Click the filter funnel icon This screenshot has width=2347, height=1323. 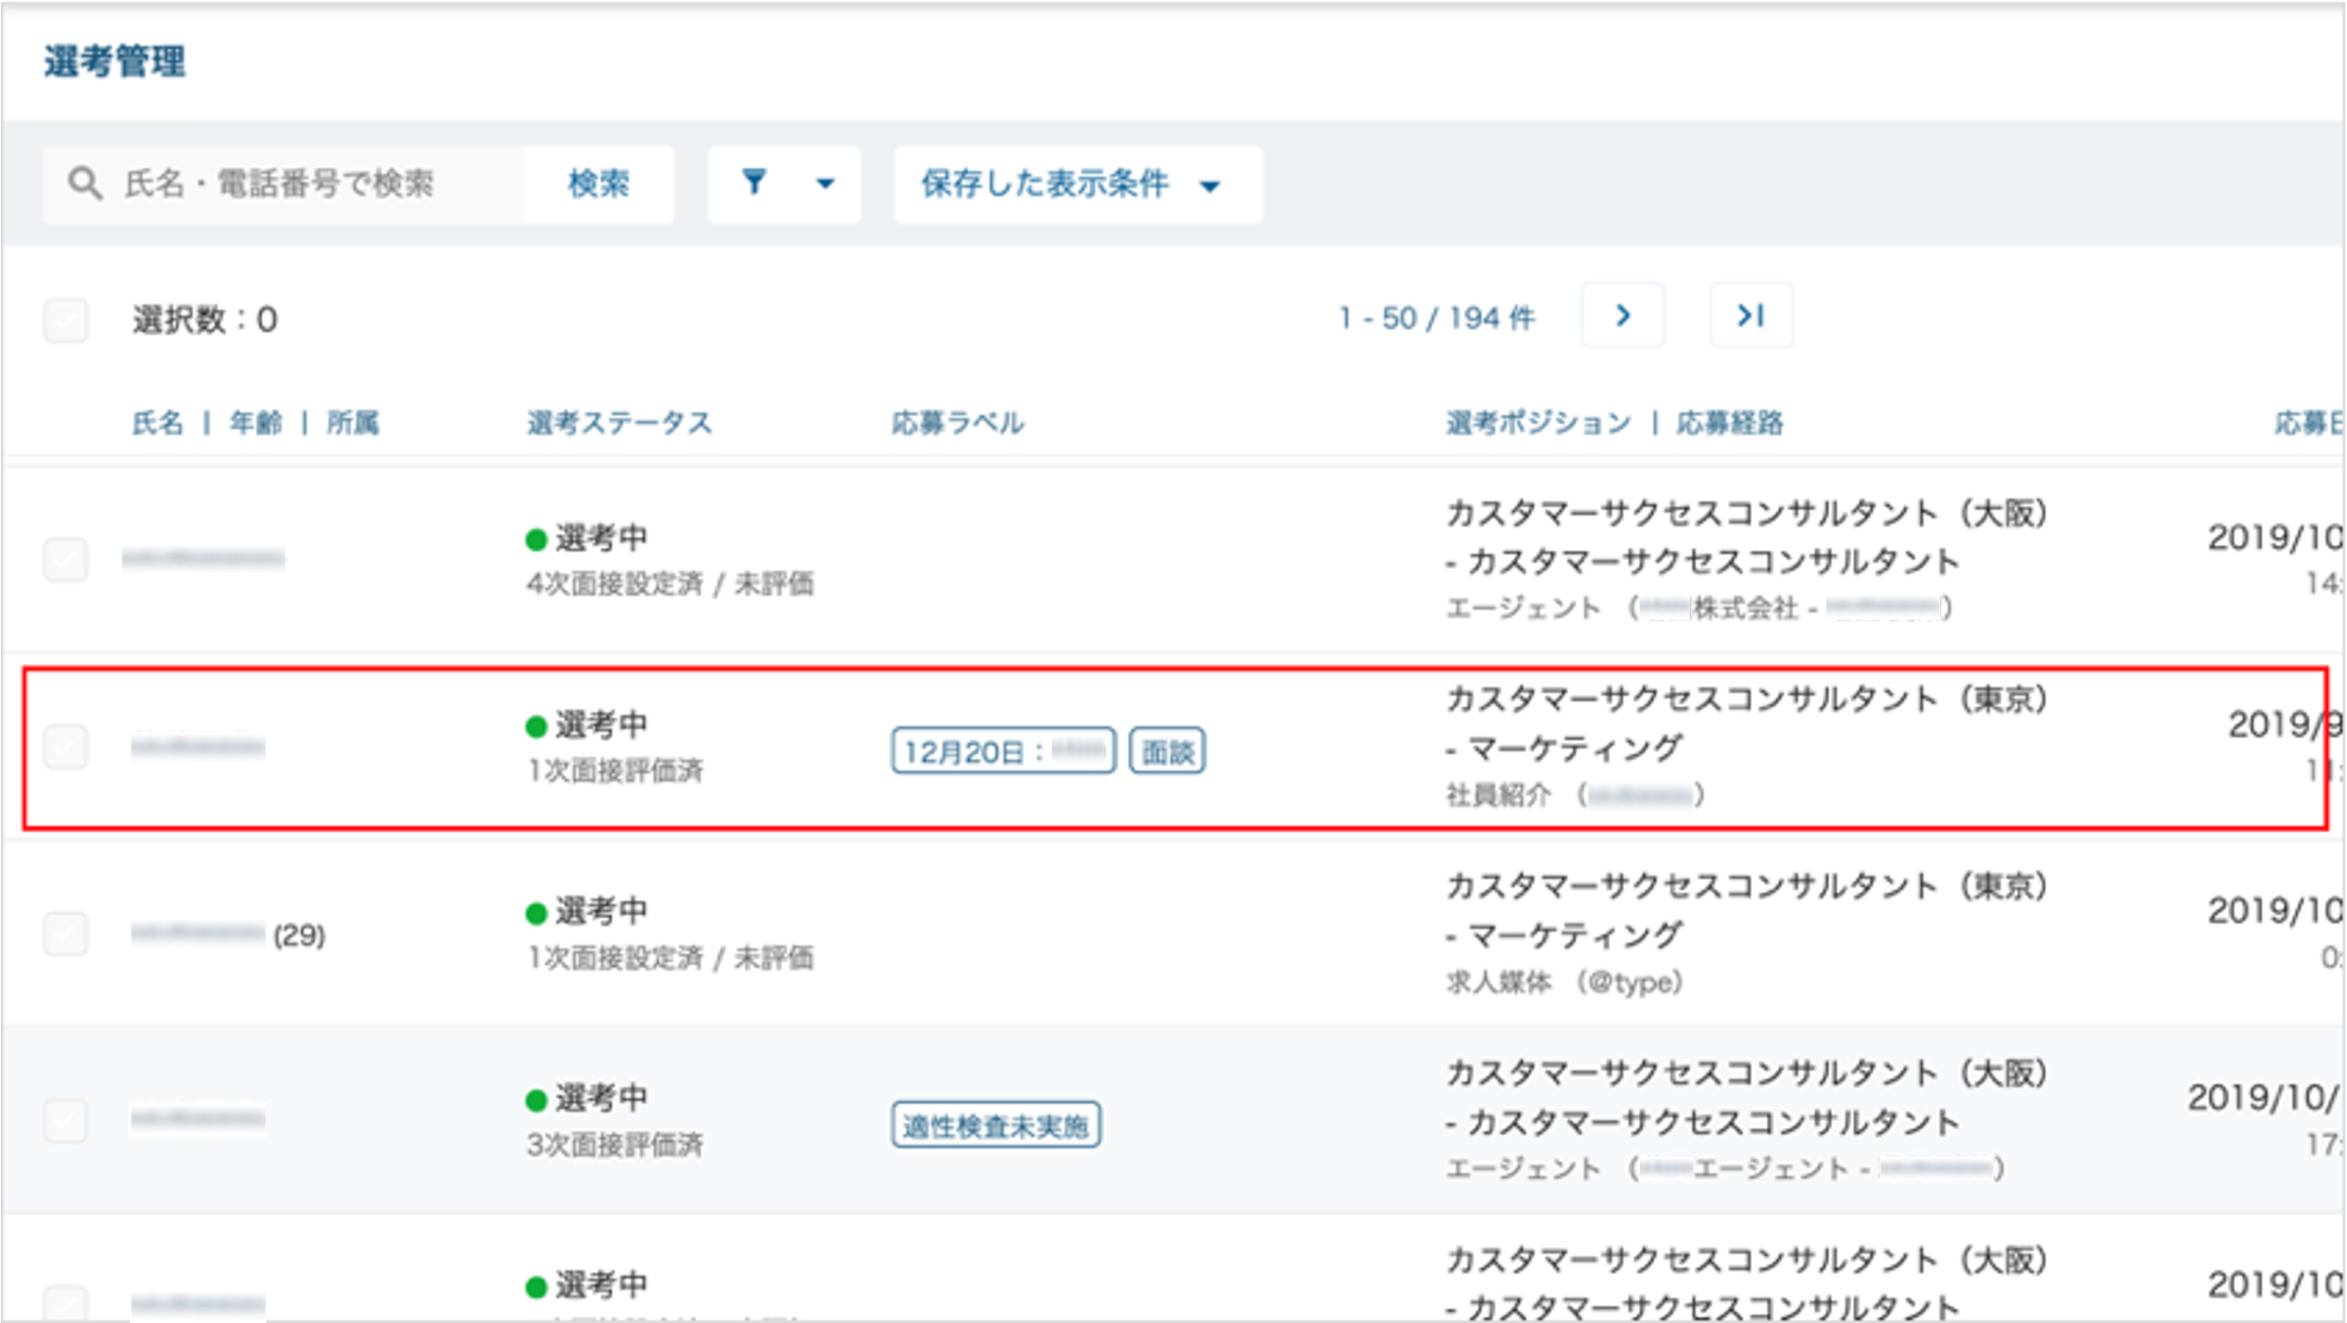click(x=754, y=183)
